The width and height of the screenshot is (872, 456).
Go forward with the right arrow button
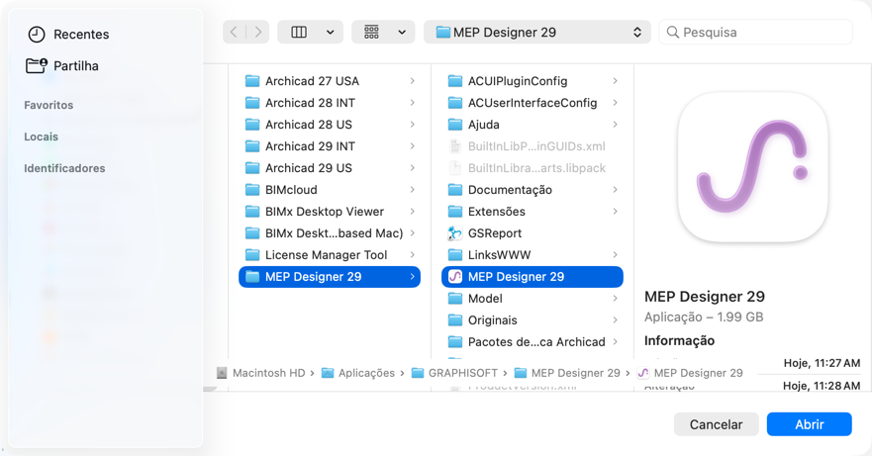(257, 33)
